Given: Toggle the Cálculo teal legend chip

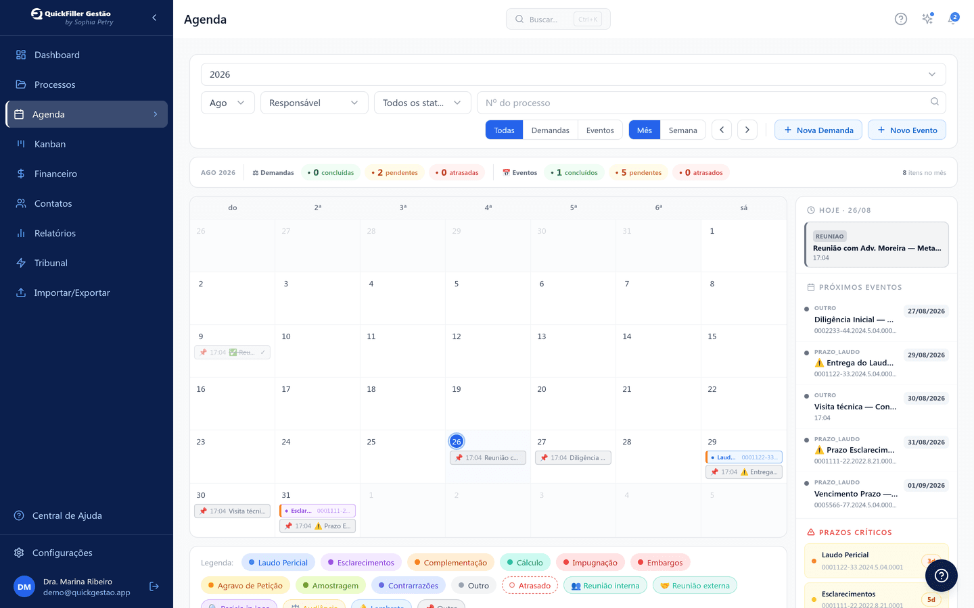Looking at the screenshot, I should click(525, 562).
